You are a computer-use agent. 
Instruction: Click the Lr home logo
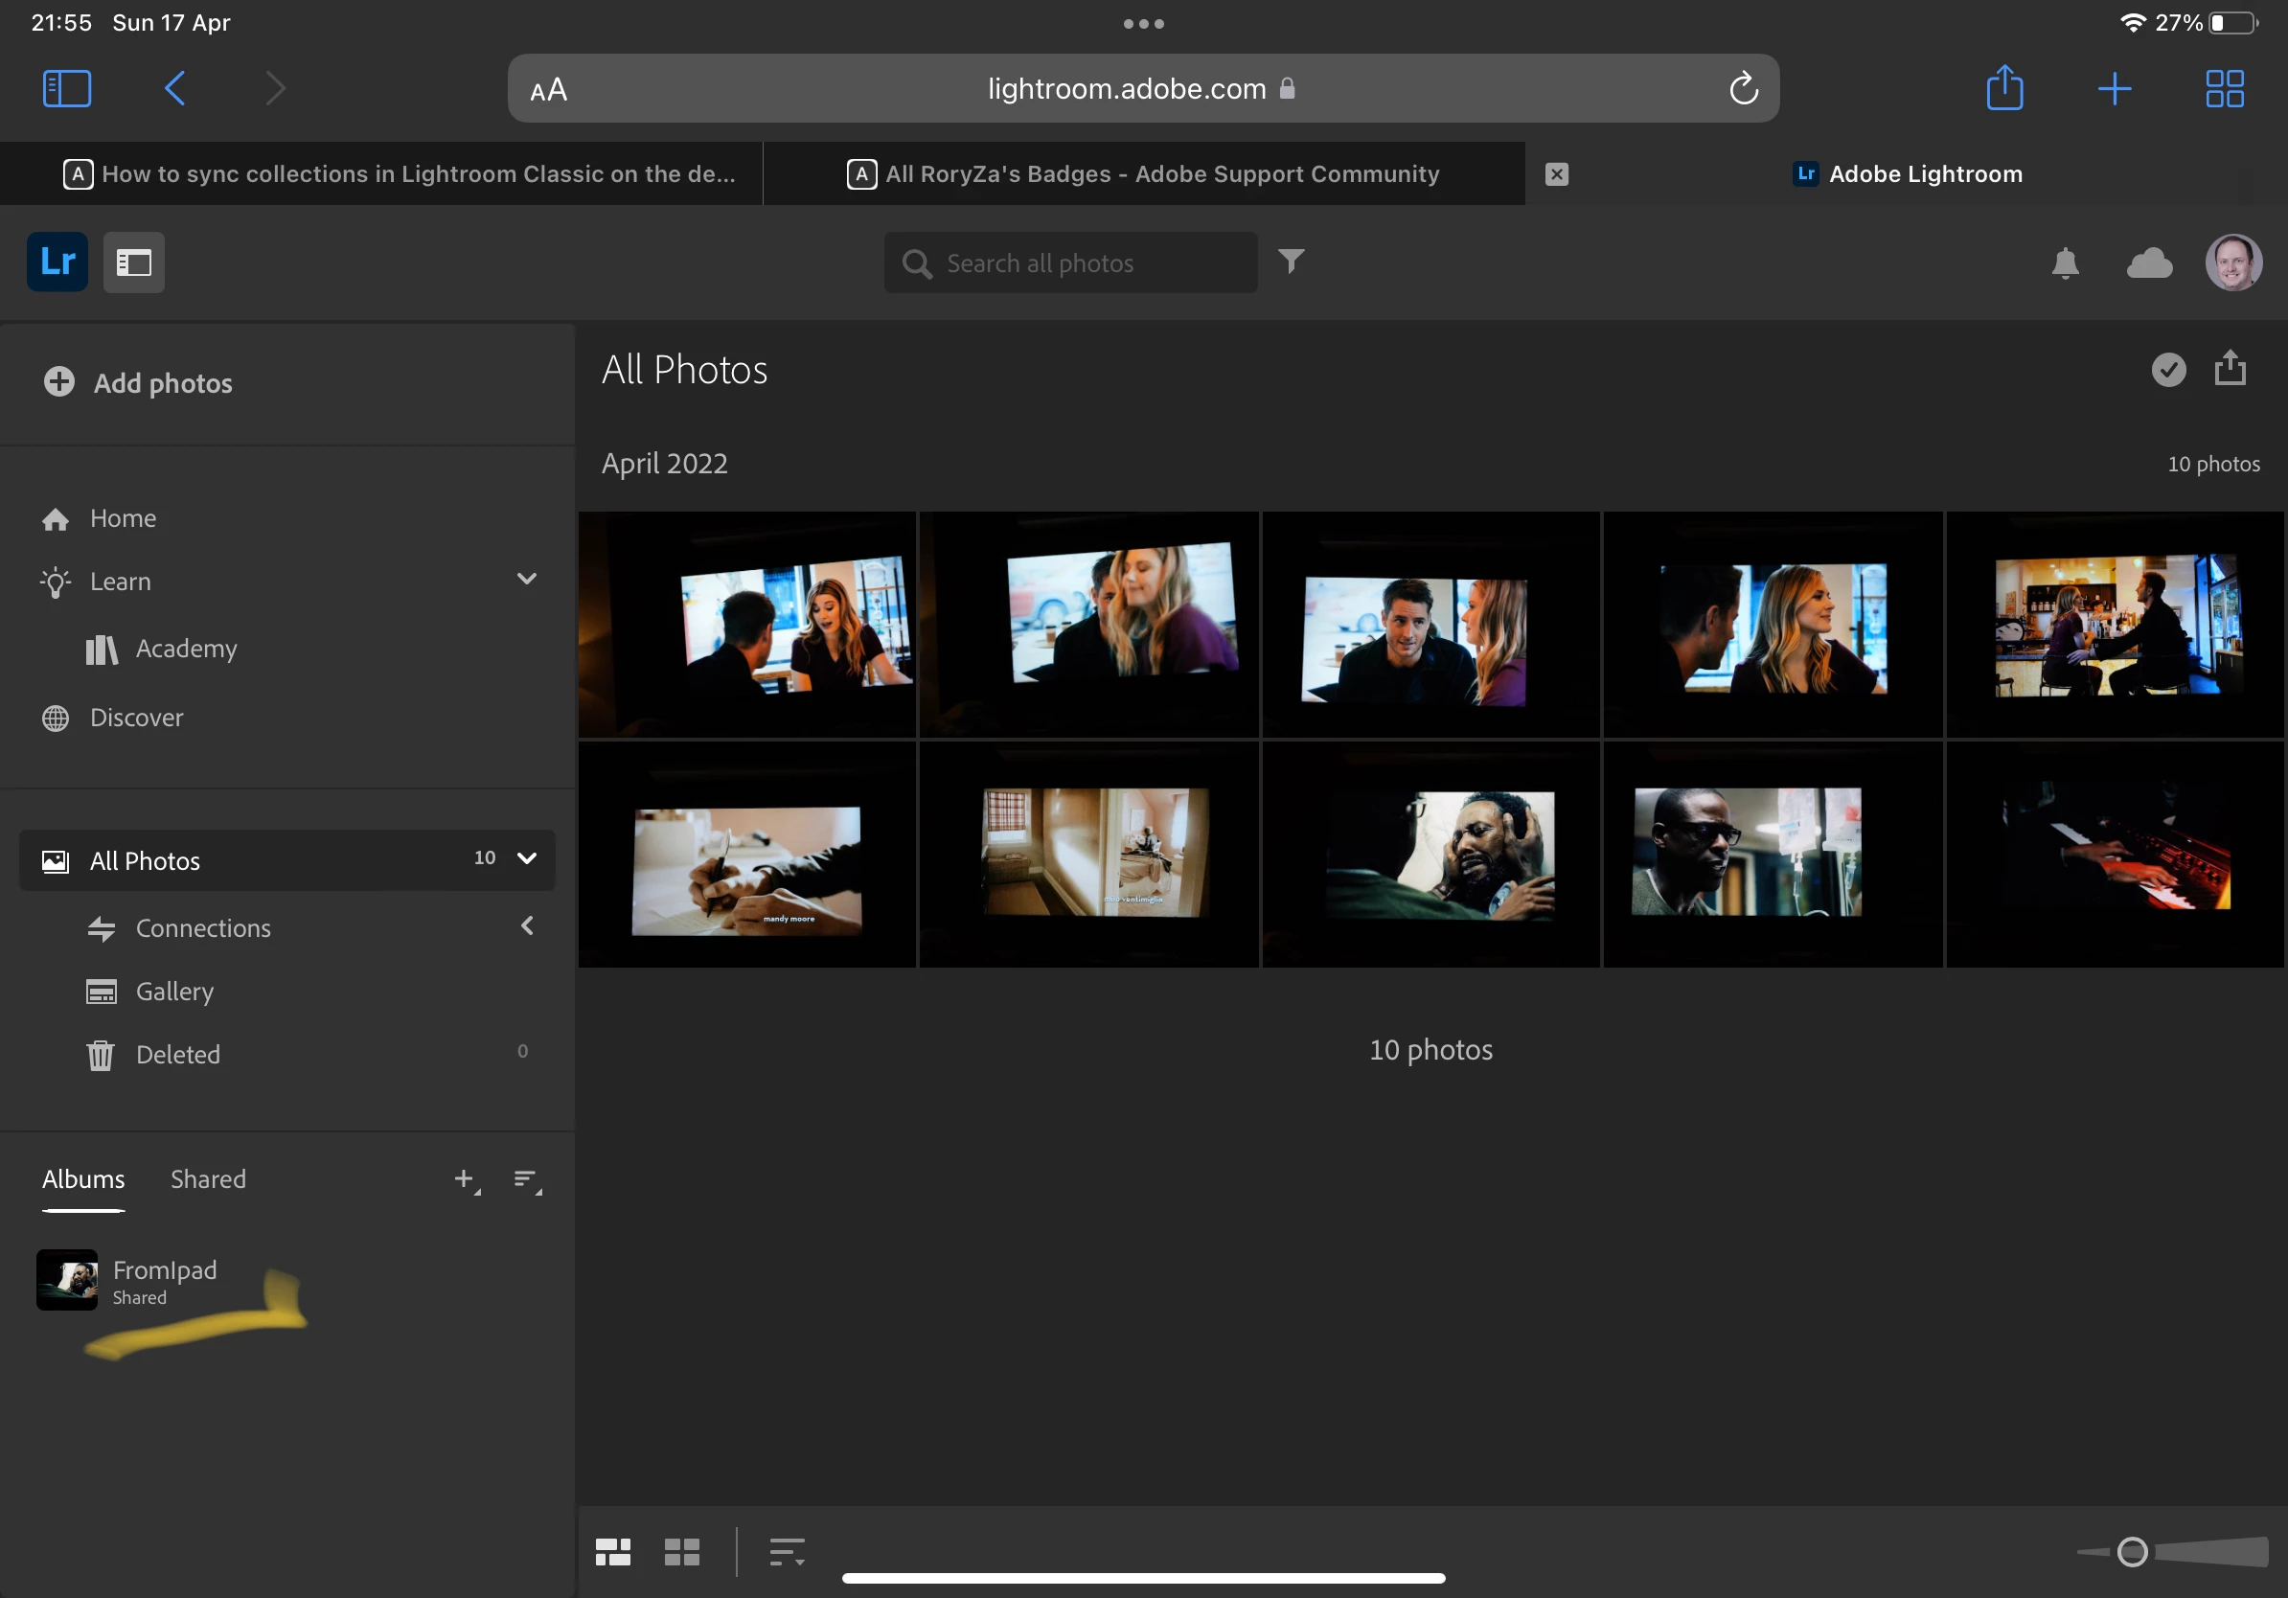57,262
